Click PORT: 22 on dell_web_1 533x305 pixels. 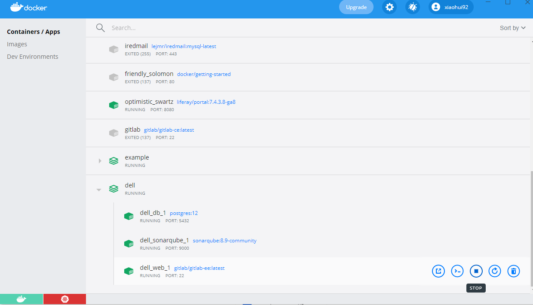click(175, 276)
